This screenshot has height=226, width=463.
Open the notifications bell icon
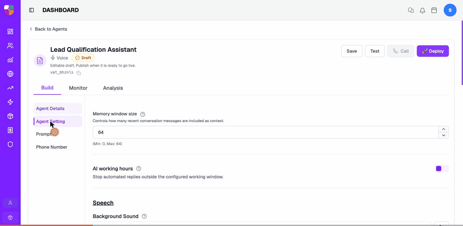click(423, 10)
